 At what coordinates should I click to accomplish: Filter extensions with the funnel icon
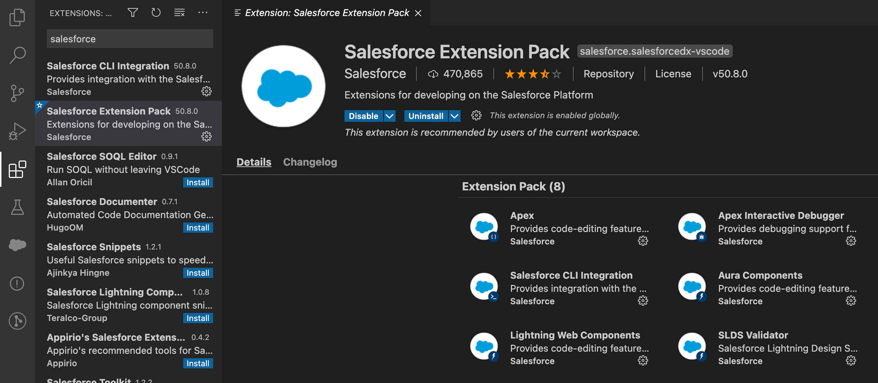[x=133, y=13]
